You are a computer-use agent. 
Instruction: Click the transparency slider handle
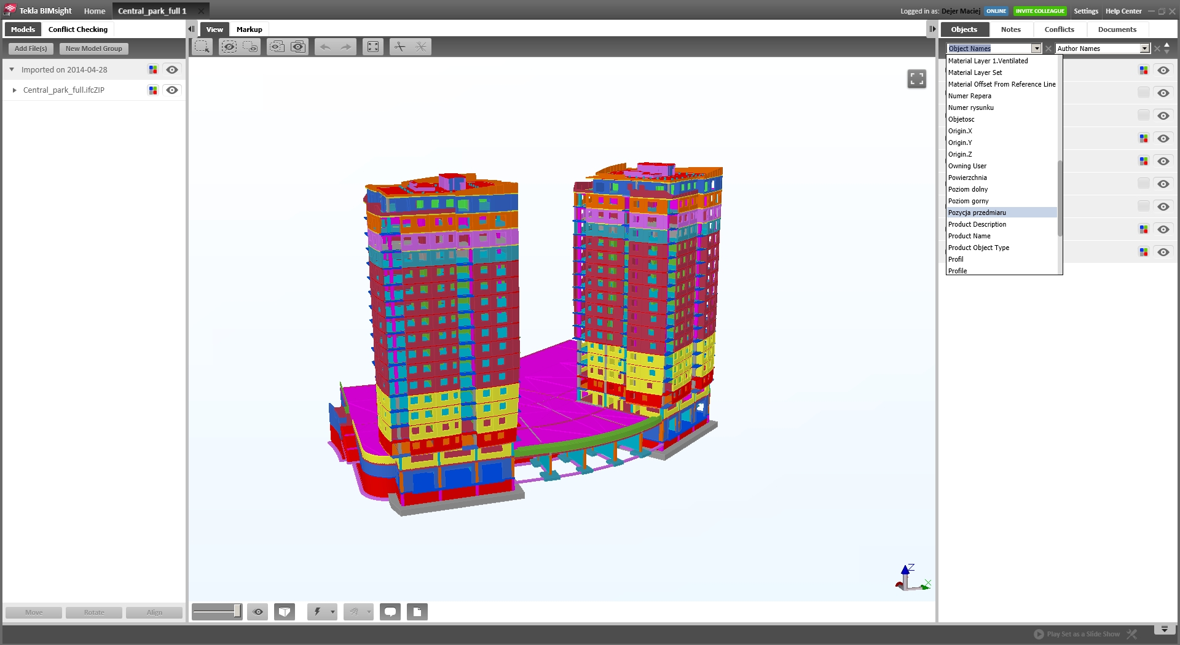pyautogui.click(x=237, y=611)
